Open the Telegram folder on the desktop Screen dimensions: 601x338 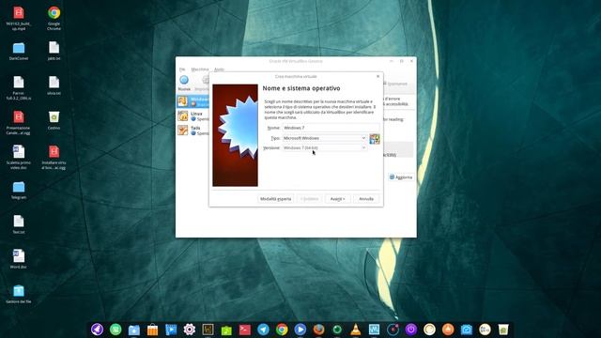[19, 190]
